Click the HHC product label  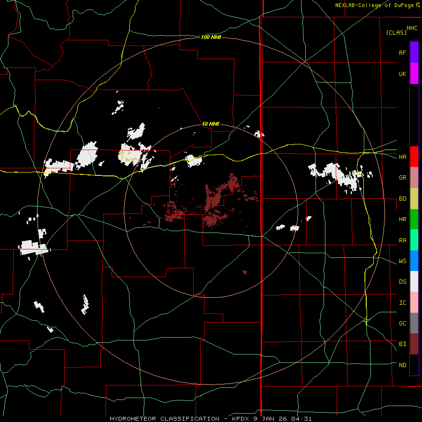coord(412,28)
